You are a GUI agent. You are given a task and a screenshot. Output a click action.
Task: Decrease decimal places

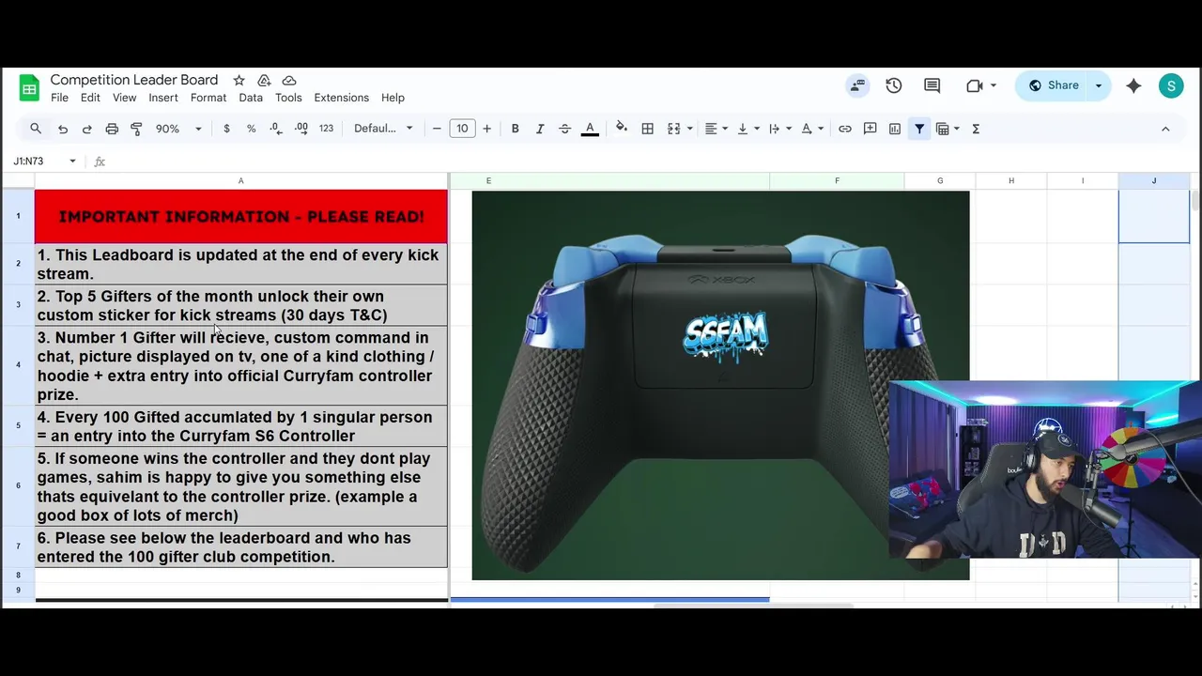(x=275, y=129)
